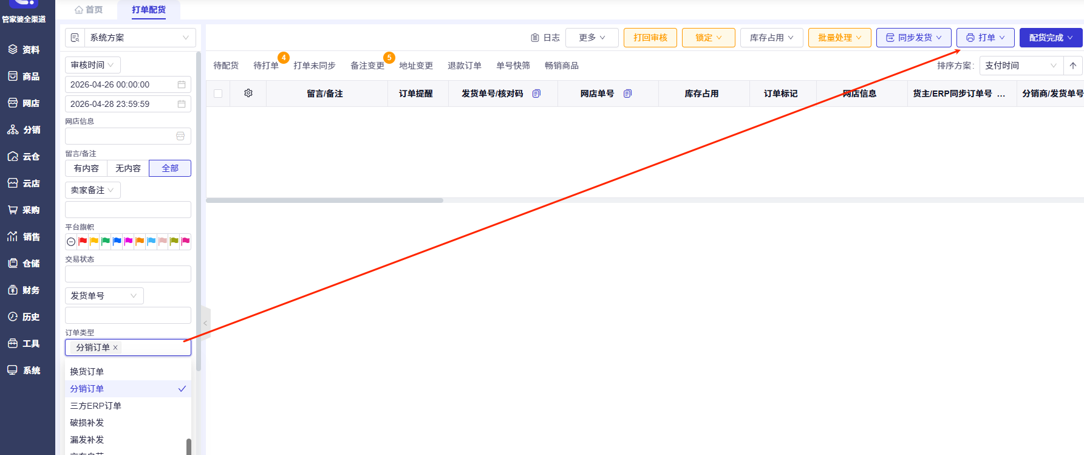Switch to the 待配货 tab
Screen dimensions: 1084x455
coord(226,66)
